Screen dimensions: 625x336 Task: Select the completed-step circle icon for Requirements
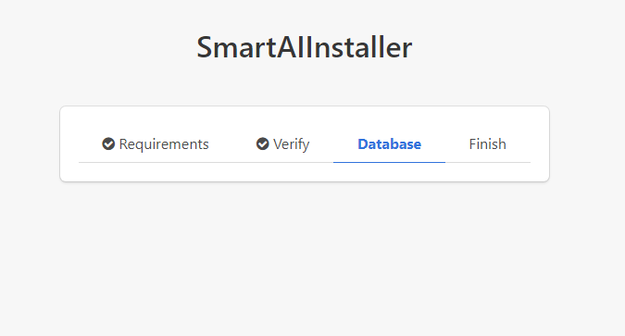[x=108, y=143]
